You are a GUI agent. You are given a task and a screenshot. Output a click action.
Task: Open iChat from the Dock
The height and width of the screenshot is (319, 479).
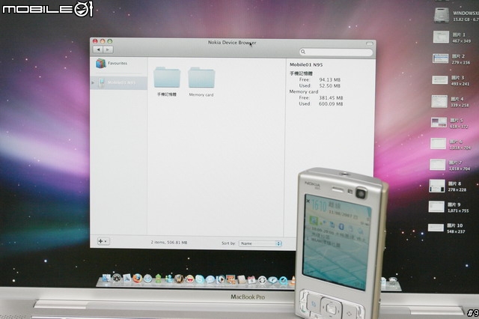pyautogui.click(x=210, y=279)
